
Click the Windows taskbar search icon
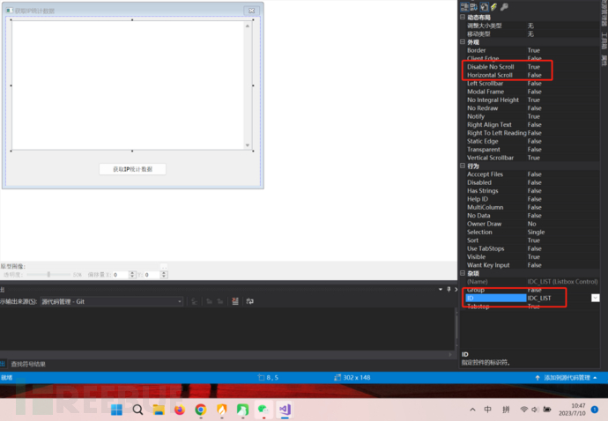click(x=138, y=410)
